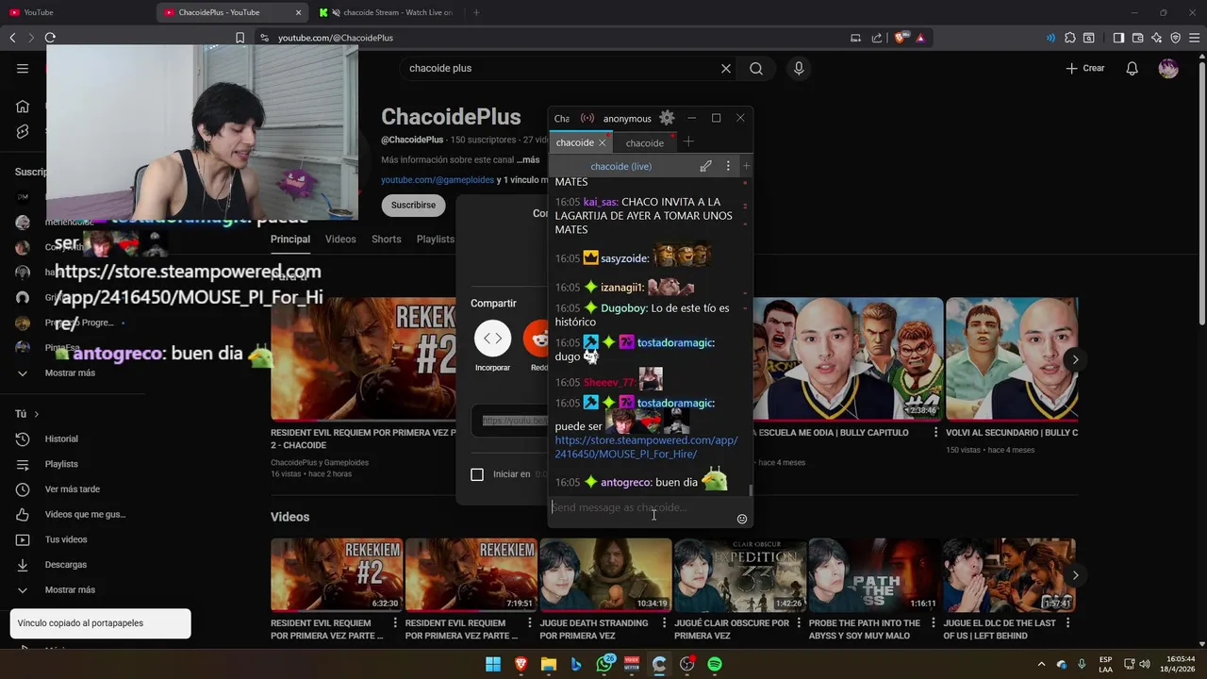This screenshot has height=679, width=1207.
Task: Open emote picker smiley icon
Action: [x=741, y=519]
